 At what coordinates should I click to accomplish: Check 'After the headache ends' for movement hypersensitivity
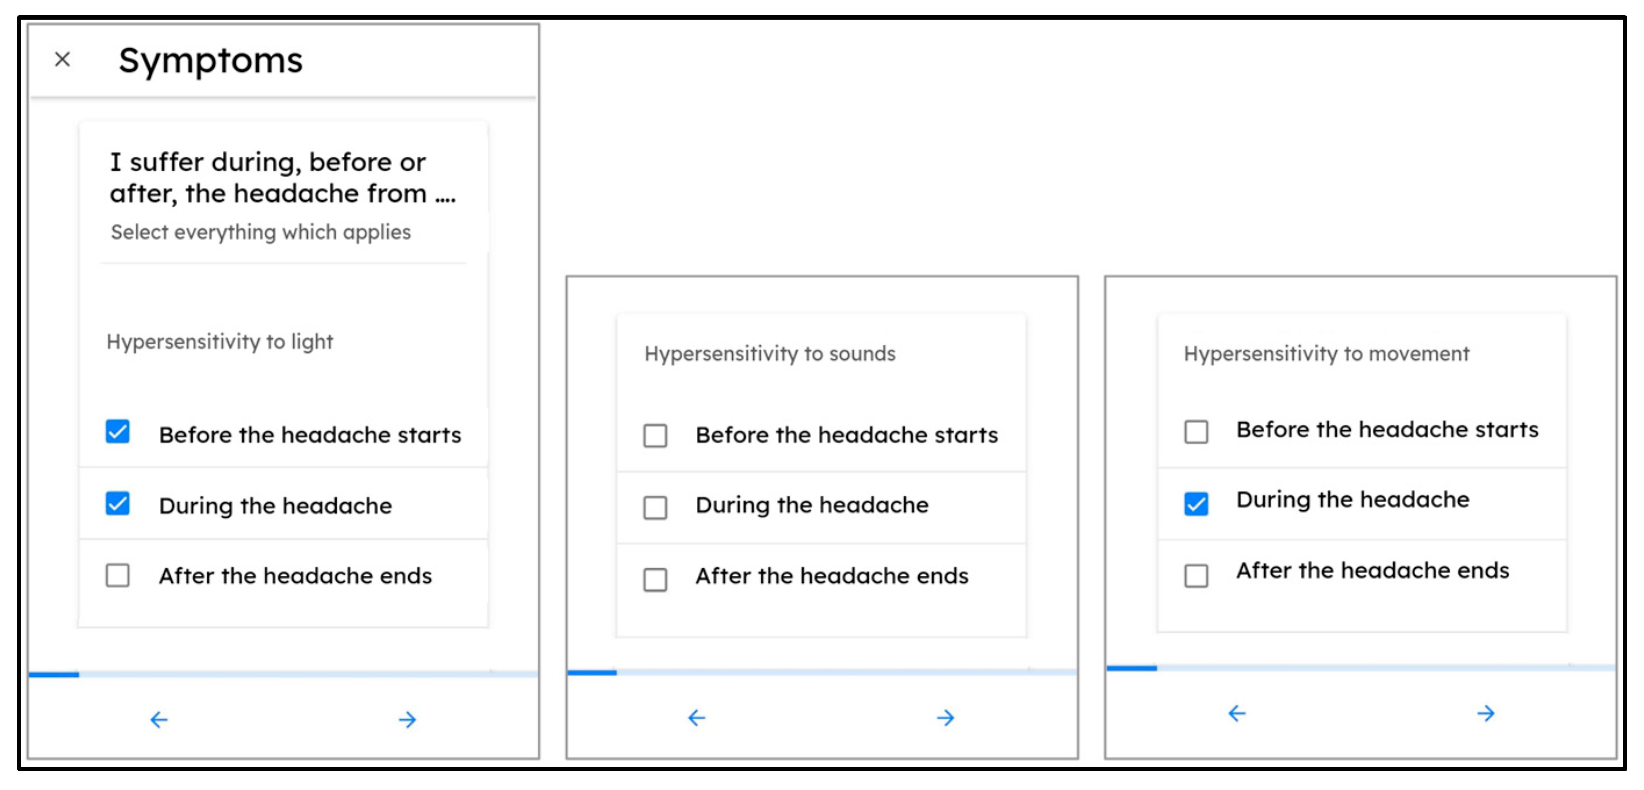pyautogui.click(x=1196, y=575)
